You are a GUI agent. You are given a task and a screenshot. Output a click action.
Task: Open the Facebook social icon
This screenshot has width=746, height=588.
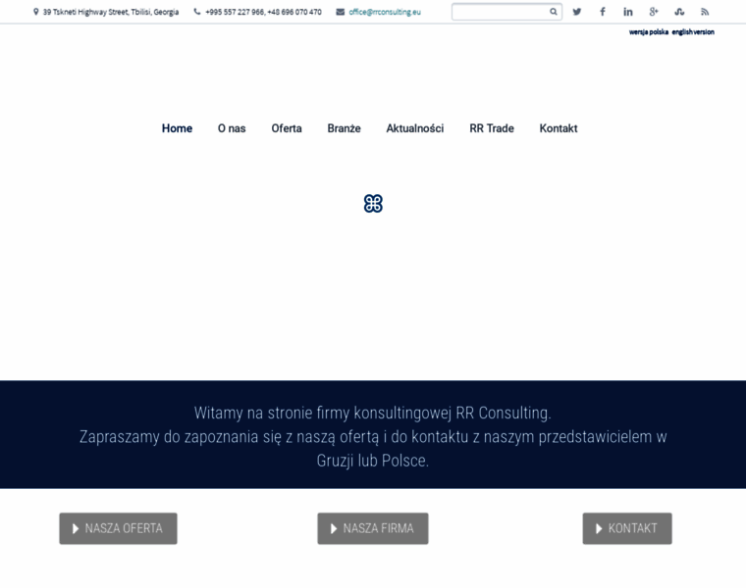603,12
